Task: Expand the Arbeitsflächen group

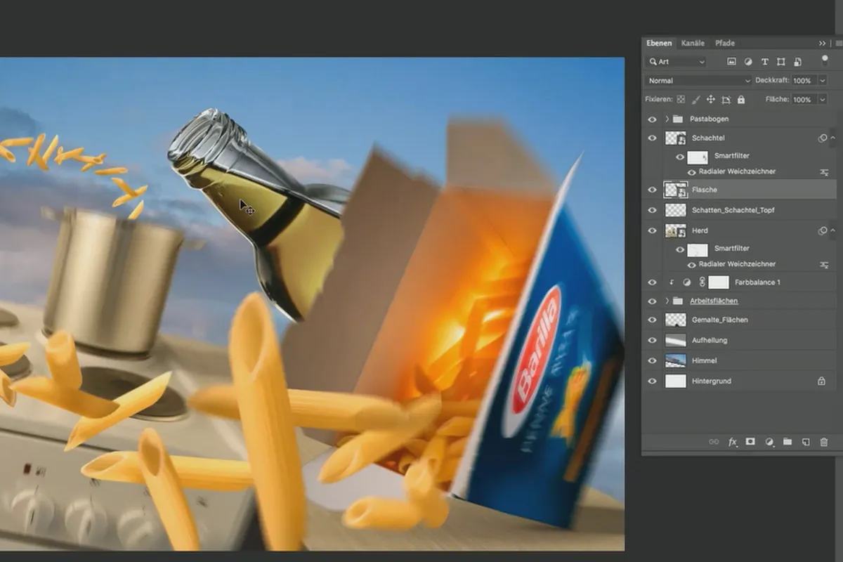Action: click(x=667, y=301)
